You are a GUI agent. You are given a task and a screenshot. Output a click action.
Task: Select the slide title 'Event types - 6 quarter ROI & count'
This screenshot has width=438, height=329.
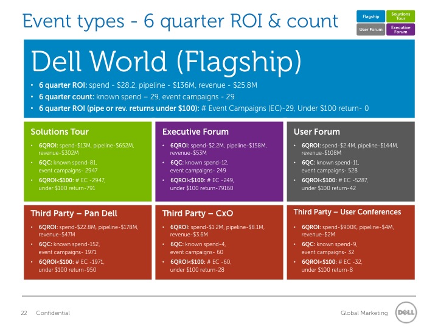[x=180, y=21]
